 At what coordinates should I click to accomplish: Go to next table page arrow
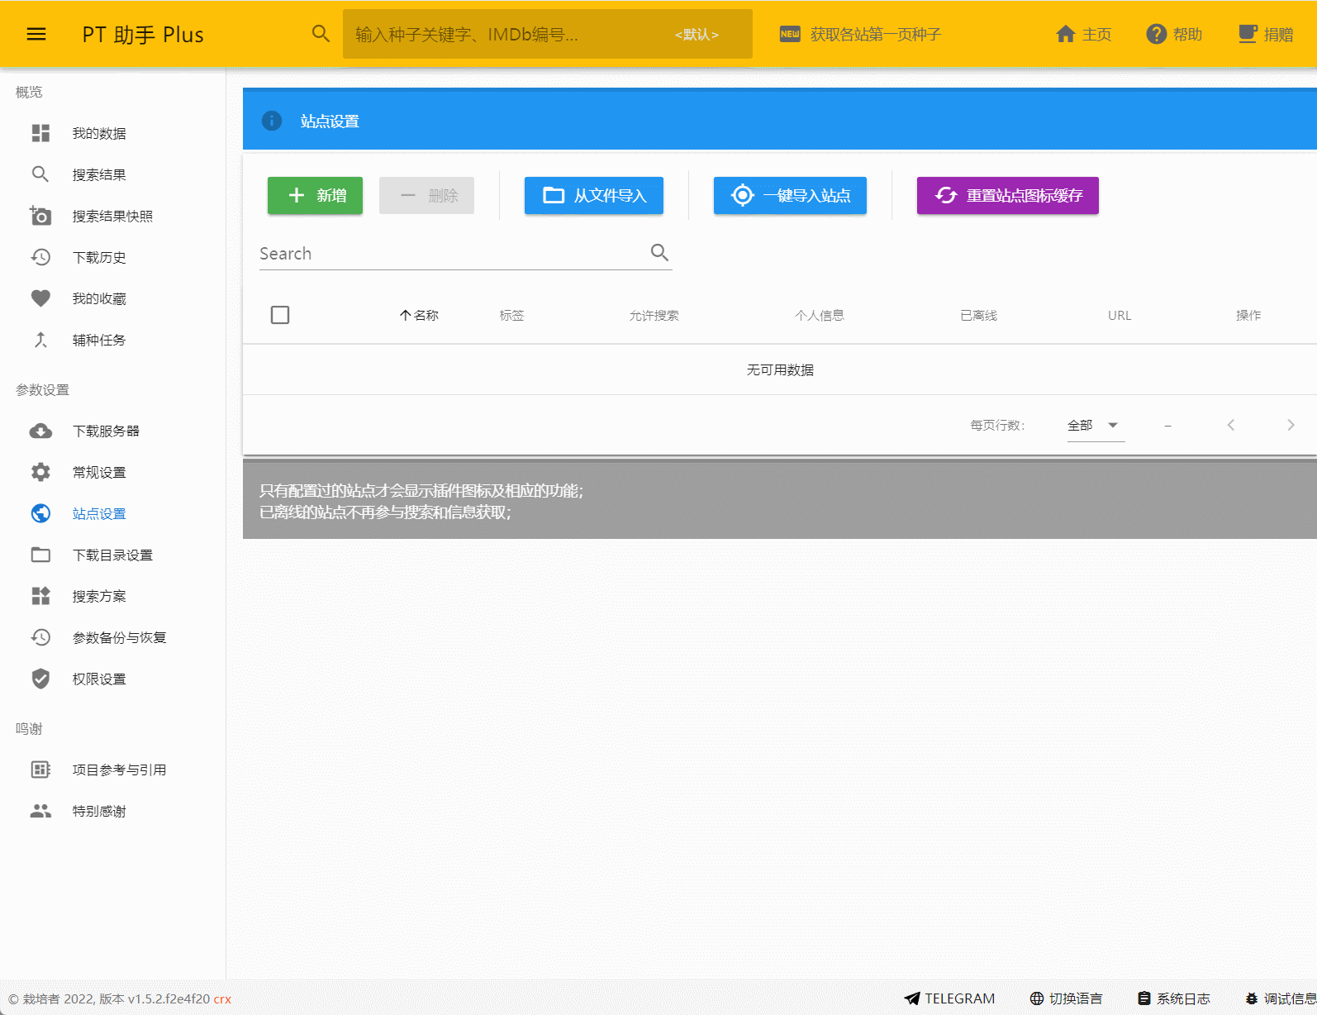1291,425
